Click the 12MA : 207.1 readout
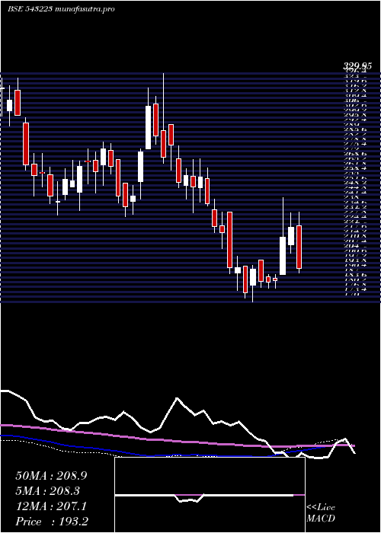Image resolution: width=381 pixels, height=533 pixels. pyautogui.click(x=51, y=506)
